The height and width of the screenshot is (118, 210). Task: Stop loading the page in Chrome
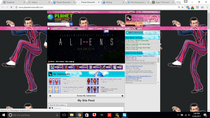point(11,7)
